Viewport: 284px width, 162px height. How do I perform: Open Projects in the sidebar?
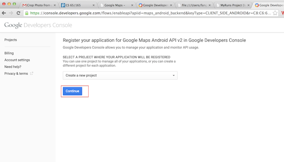click(x=11, y=40)
